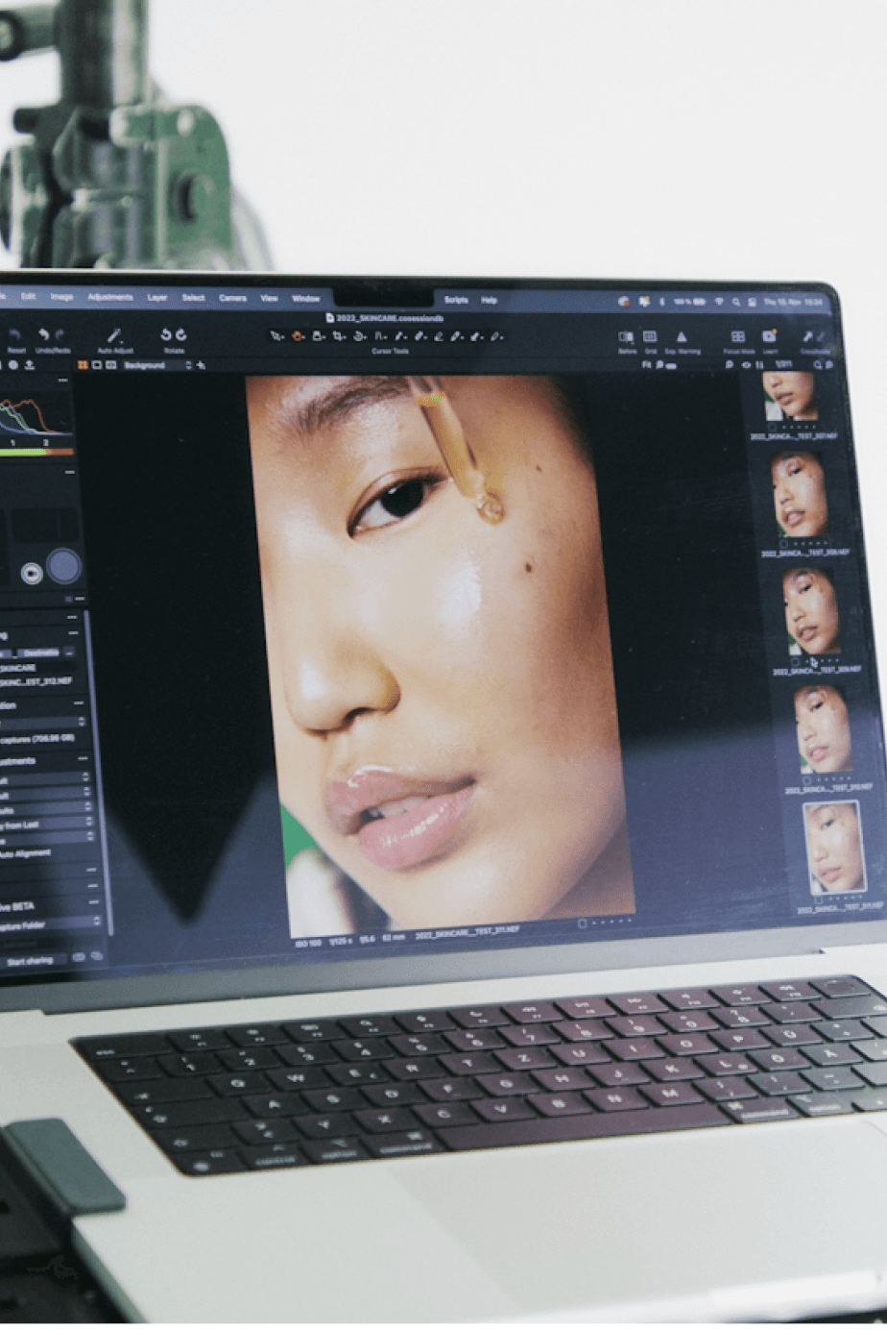The height and width of the screenshot is (1330, 887).
Task: Select the Pan hand cursor tool
Action: pyautogui.click(x=298, y=336)
